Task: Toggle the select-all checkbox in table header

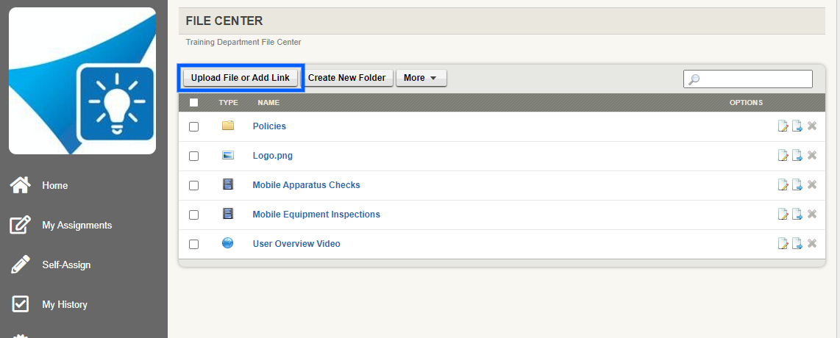Action: click(x=193, y=103)
